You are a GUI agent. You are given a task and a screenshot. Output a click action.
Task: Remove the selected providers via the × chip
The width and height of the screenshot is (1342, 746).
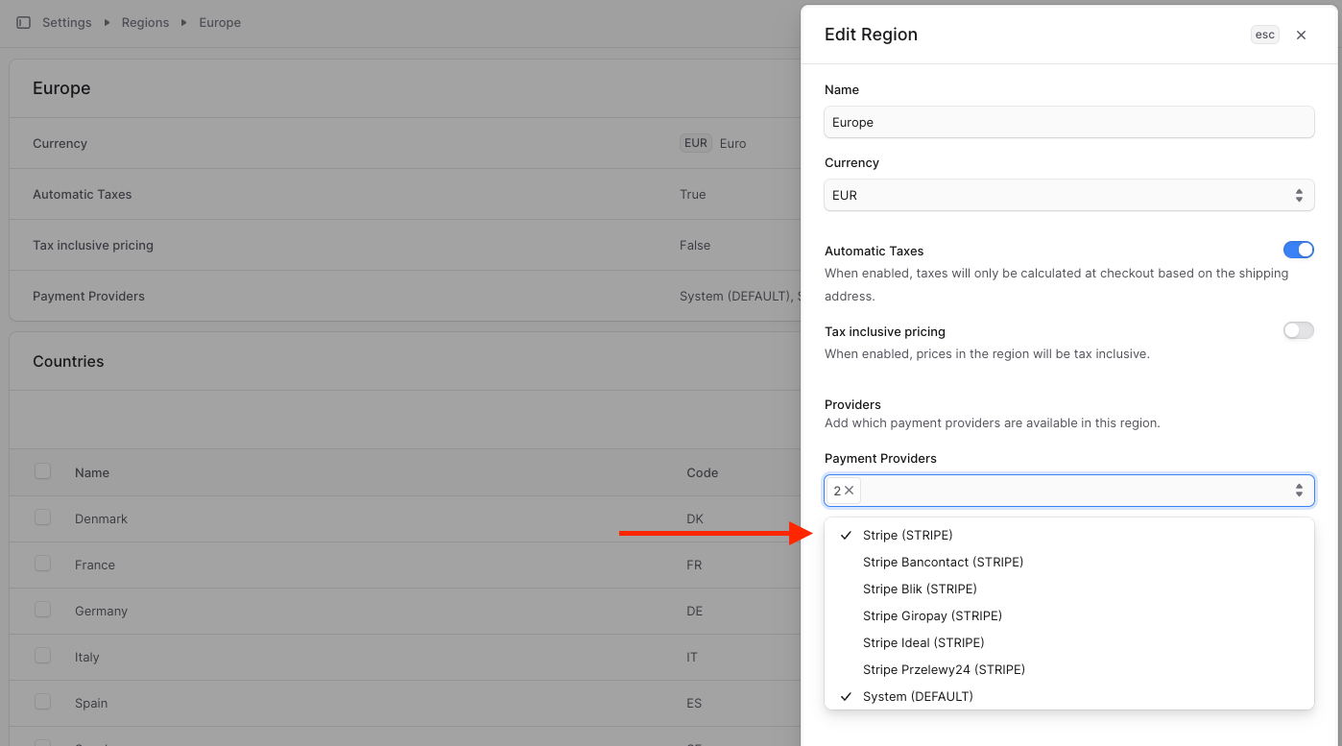pos(851,491)
